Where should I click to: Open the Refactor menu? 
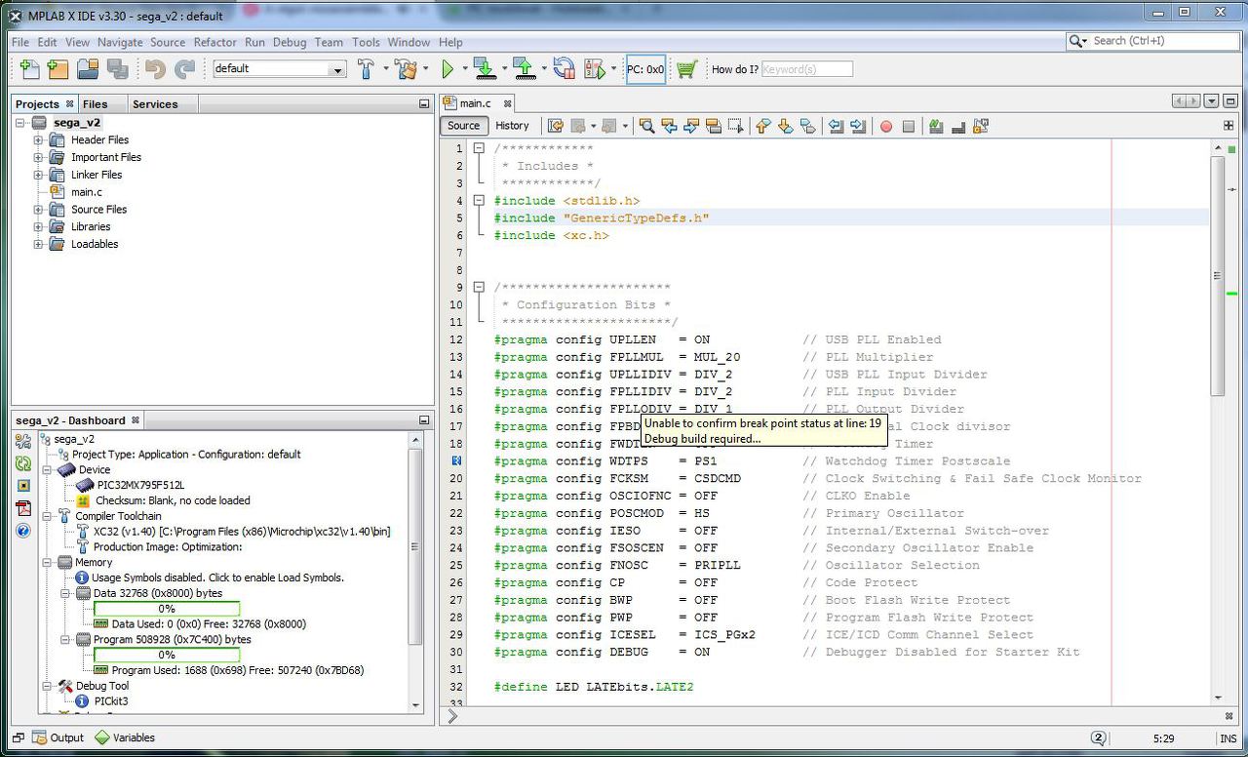click(214, 42)
